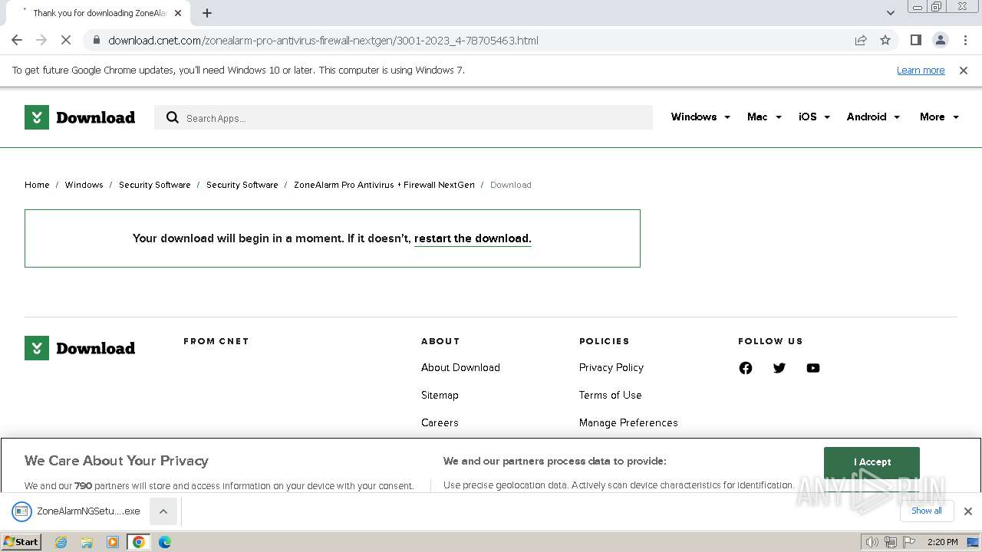Launch Internet Explorer from taskbar
982x552 pixels.
pos(61,542)
